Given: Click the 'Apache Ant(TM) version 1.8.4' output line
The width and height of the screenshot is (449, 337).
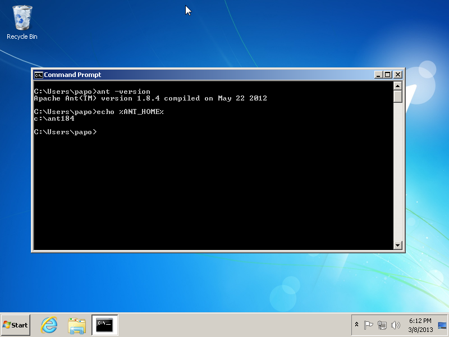Looking at the screenshot, I should tap(150, 98).
